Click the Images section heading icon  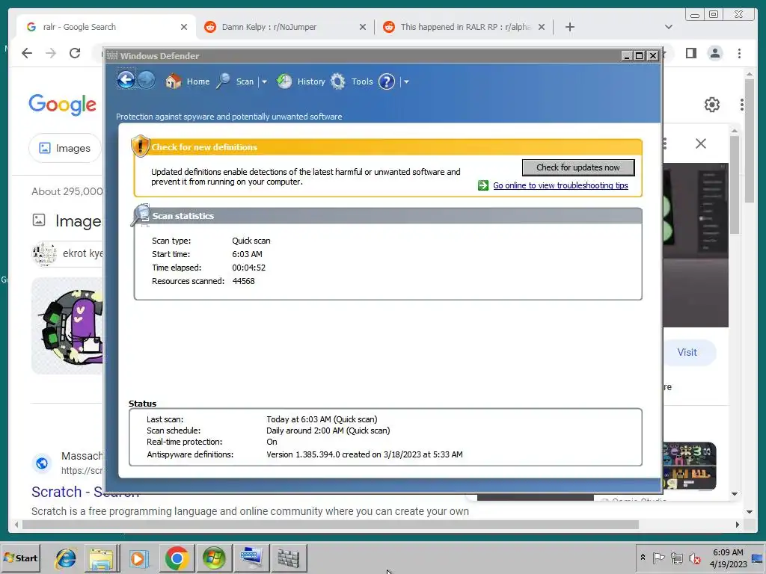(39, 220)
